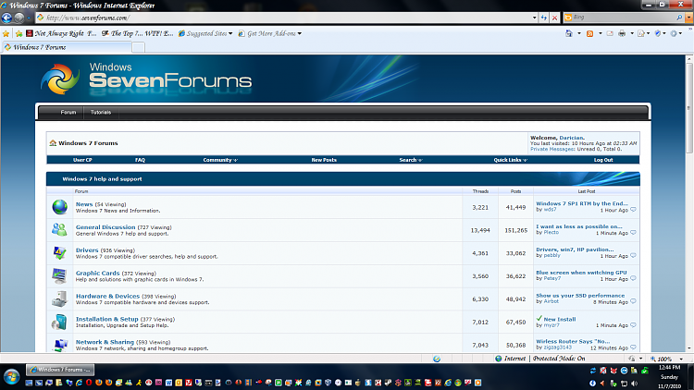Open the 'Not Always Right' favorites link
The width and height of the screenshot is (694, 390).
point(61,33)
